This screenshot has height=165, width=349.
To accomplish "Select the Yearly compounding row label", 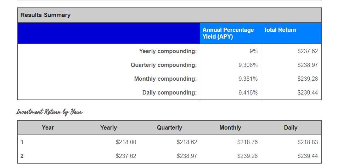I will pos(168,51).
